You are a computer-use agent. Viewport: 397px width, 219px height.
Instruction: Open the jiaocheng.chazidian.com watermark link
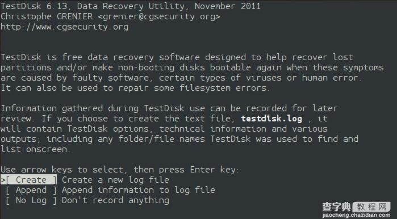click(x=357, y=215)
